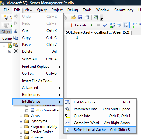
Task: Open the Query menu
Action: coord(42,10)
